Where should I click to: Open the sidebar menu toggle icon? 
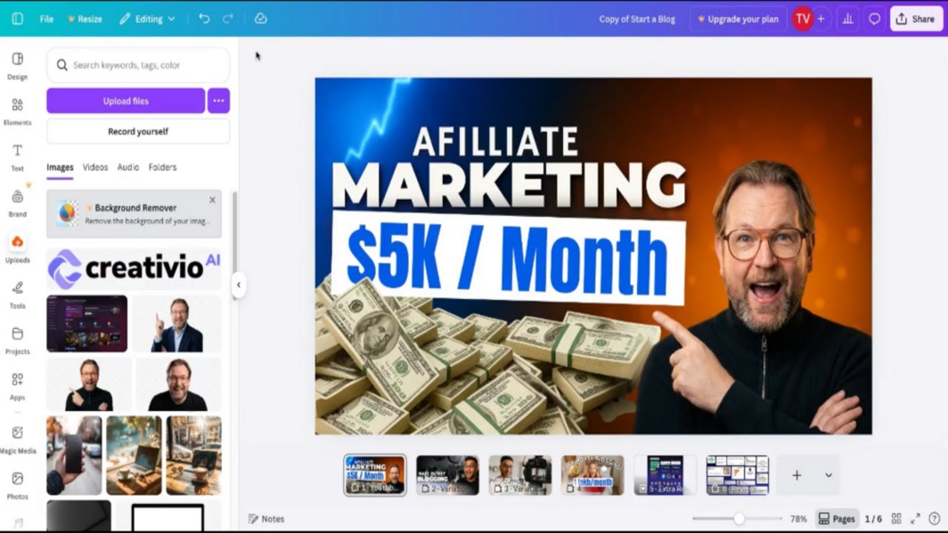coord(18,19)
